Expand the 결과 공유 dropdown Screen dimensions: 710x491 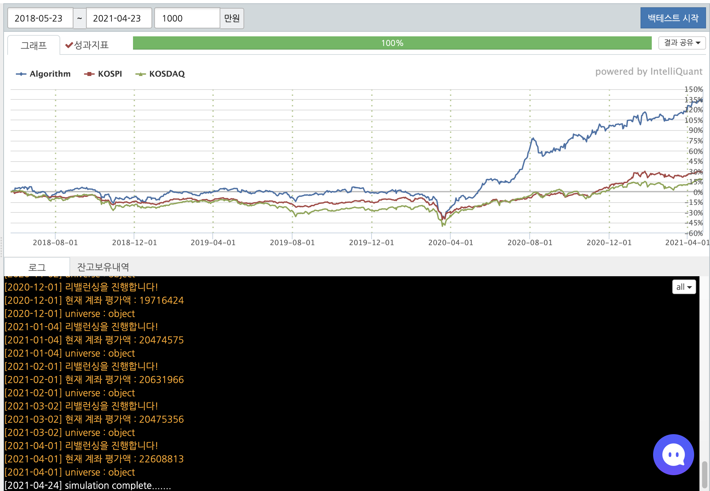(x=682, y=43)
